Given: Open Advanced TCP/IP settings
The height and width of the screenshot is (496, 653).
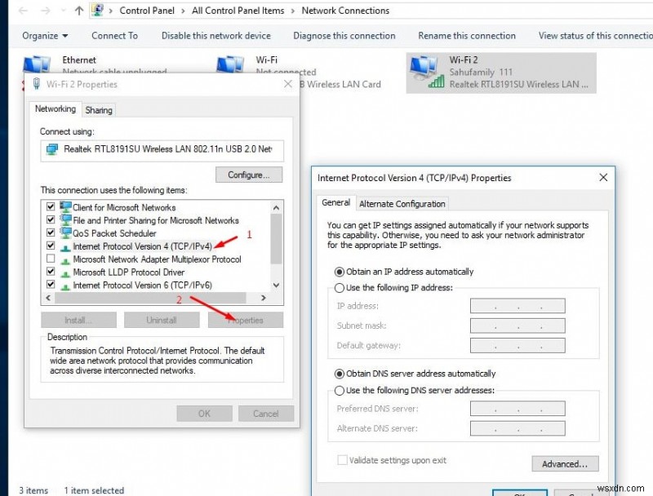Looking at the screenshot, I should tap(565, 463).
